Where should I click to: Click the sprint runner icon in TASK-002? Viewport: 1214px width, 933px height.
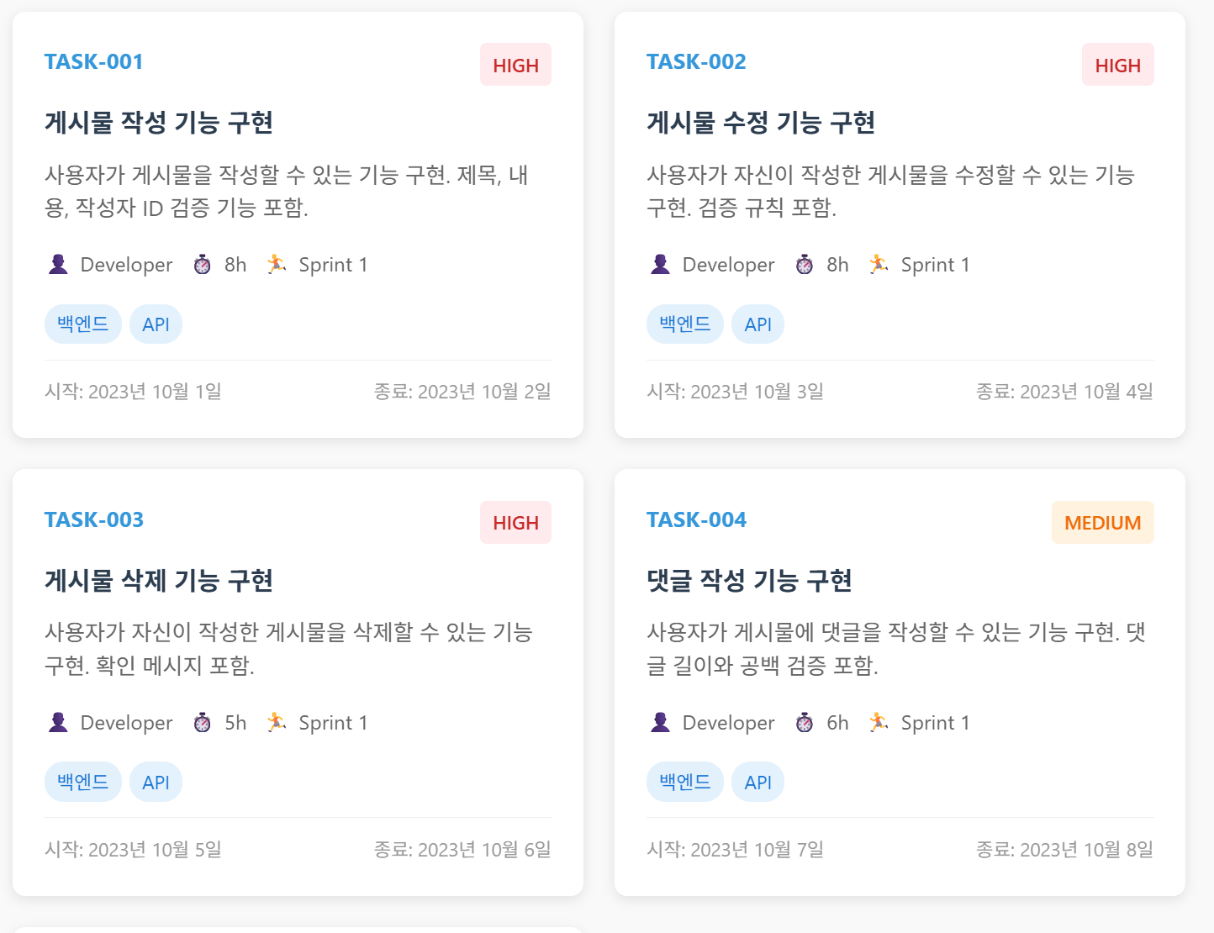pos(879,265)
